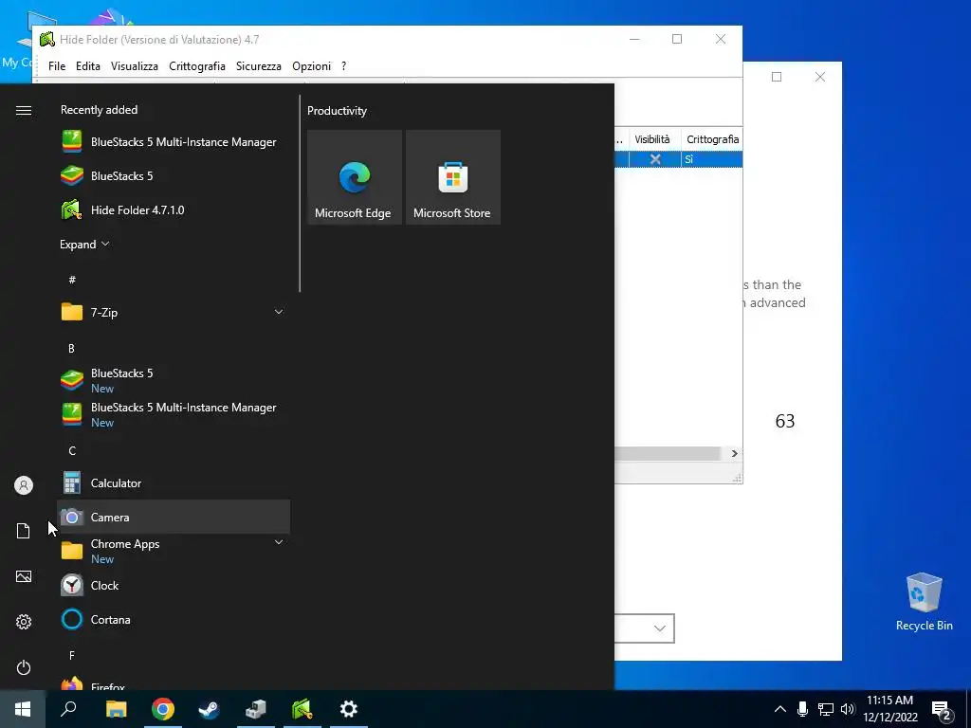The height and width of the screenshot is (728, 971).
Task: Expand the Recently added list
Action: [x=84, y=244]
